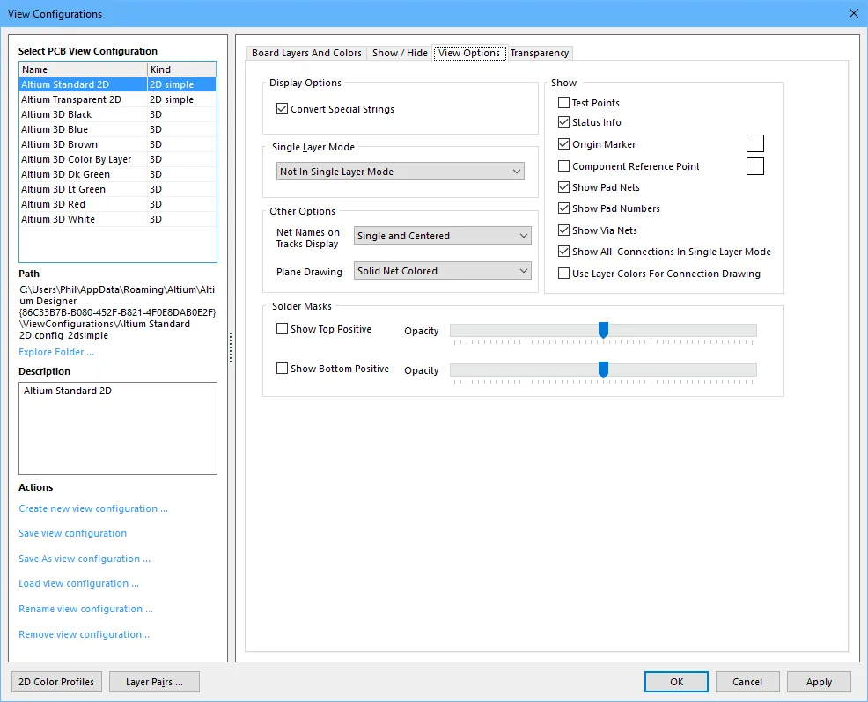This screenshot has height=702, width=868.
Task: Adjust the Show Bottom Positive opacity slider
Action: pyautogui.click(x=603, y=369)
